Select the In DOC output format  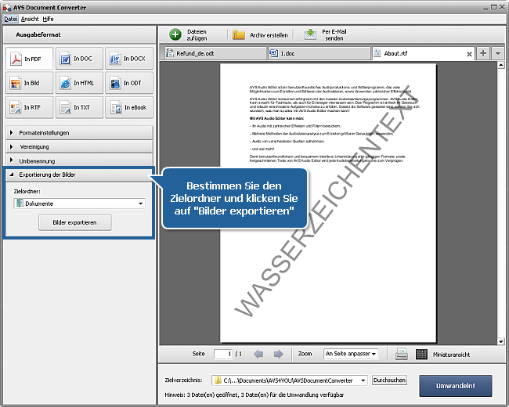79,59
